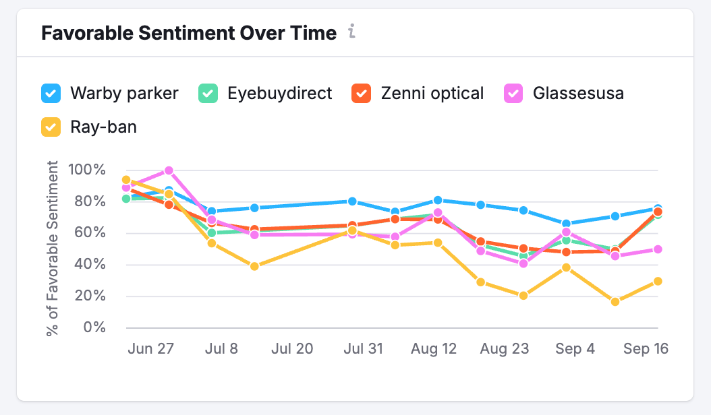The width and height of the screenshot is (711, 415).
Task: Select the Aug 12 axis label
Action: click(x=434, y=349)
